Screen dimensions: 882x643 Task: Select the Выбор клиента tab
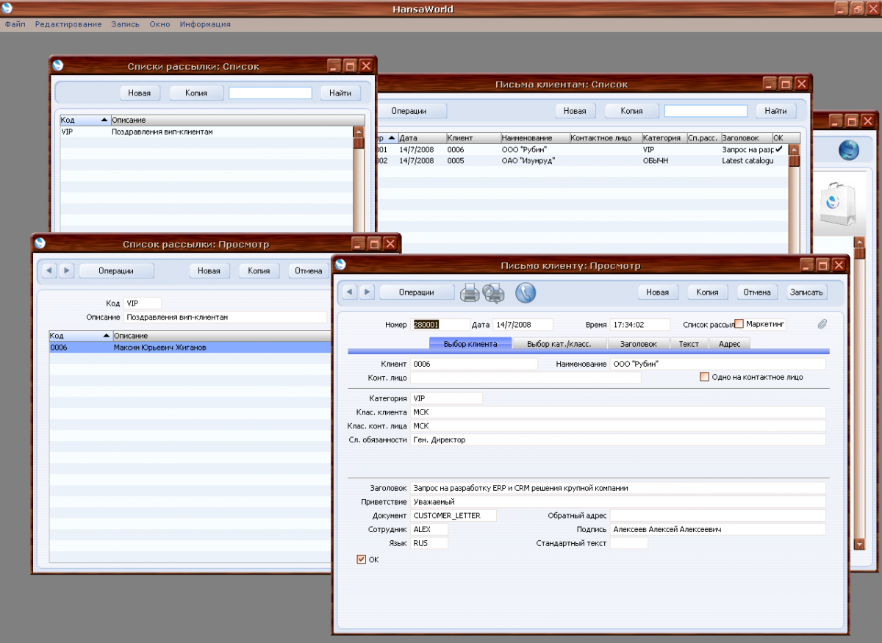click(470, 343)
